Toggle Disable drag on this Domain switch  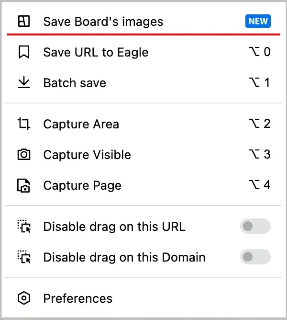pos(255,257)
